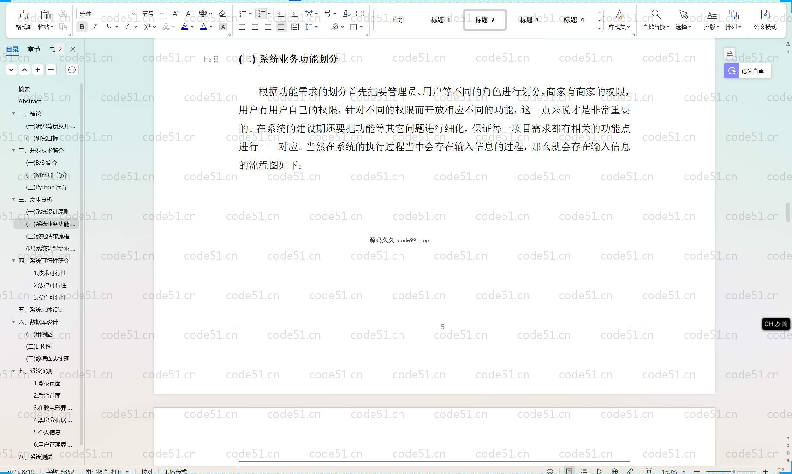The height and width of the screenshot is (474, 792).
Task: Apply 标题 4 heading style
Action: 574,20
